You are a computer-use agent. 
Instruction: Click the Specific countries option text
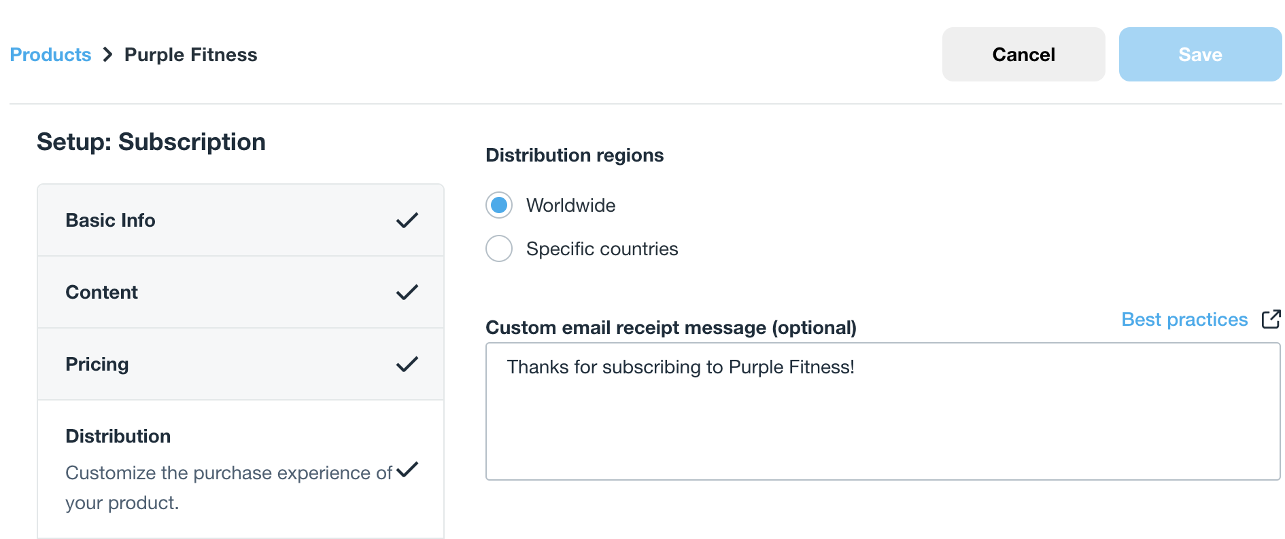pyautogui.click(x=602, y=248)
